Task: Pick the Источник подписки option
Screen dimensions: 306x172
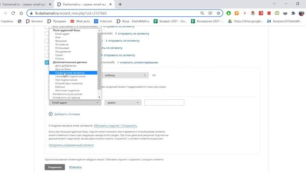Action: coord(67,90)
